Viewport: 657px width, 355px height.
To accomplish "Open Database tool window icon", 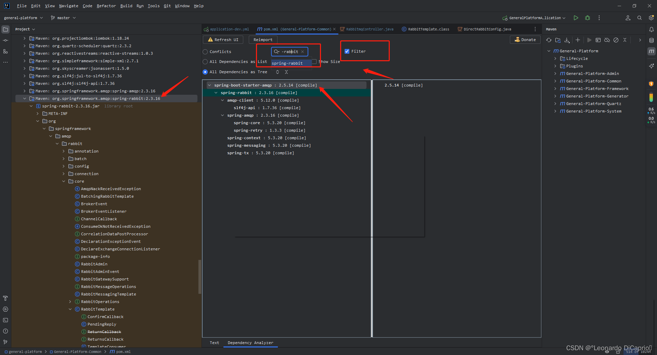I will 651,40.
